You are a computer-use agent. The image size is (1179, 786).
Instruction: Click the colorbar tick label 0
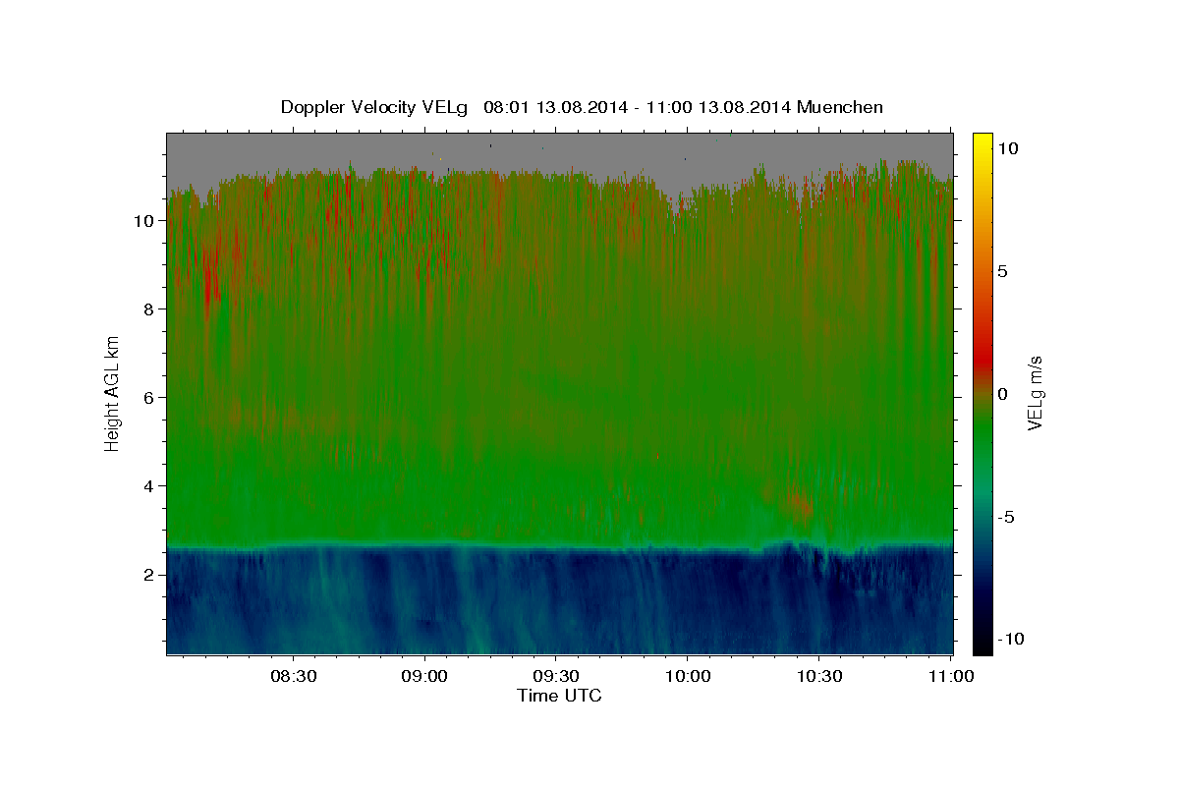pyautogui.click(x=1002, y=394)
